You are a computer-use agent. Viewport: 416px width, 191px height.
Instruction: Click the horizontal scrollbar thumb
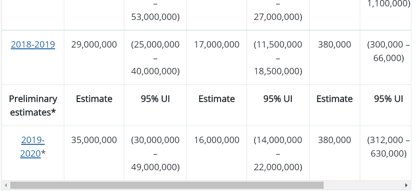coord(167,185)
